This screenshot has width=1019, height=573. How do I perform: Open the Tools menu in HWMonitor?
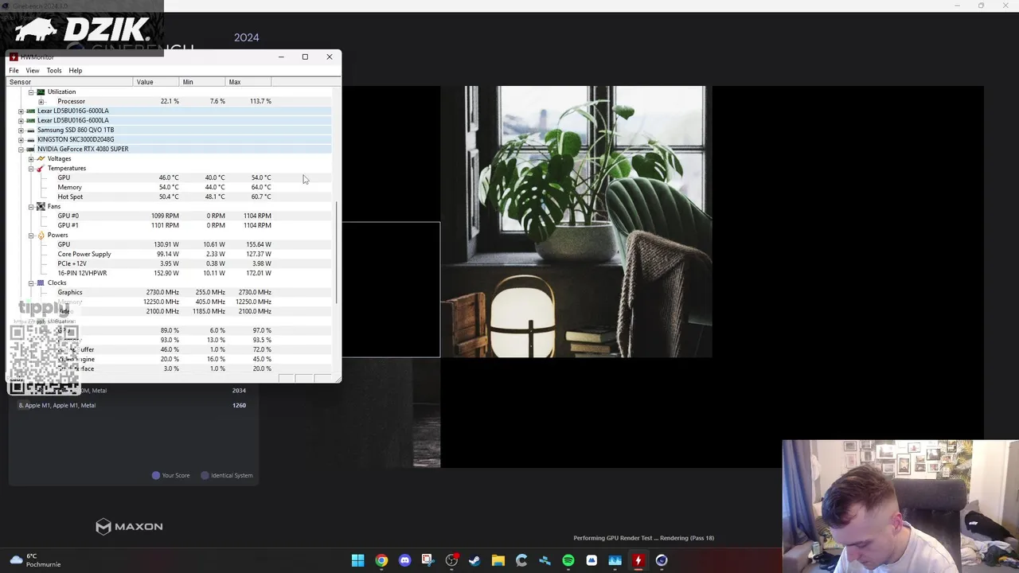[x=54, y=70]
